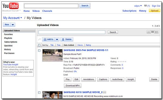The height and width of the screenshot is (100, 163).
Task: Select Purchases in the sidebar
Action: 9,53
